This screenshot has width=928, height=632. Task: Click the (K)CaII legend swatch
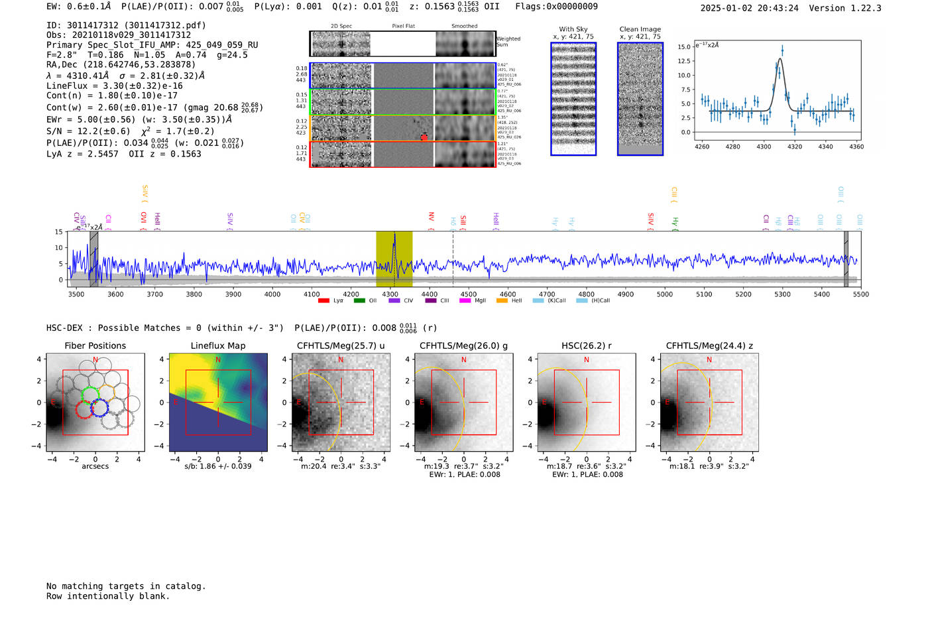tap(538, 300)
